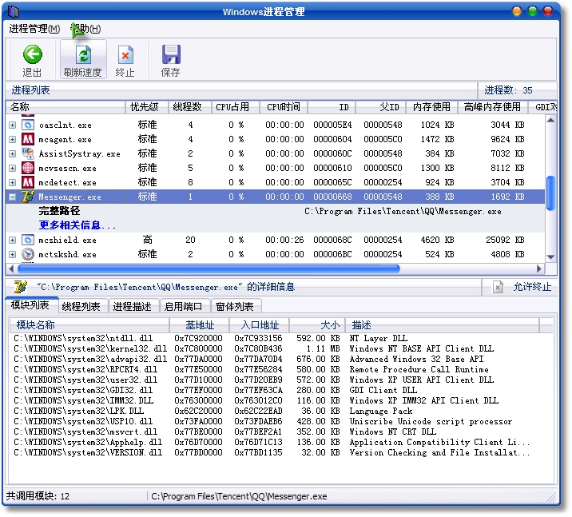
Task: Open the 更多相关信息... link
Action: 77,225
